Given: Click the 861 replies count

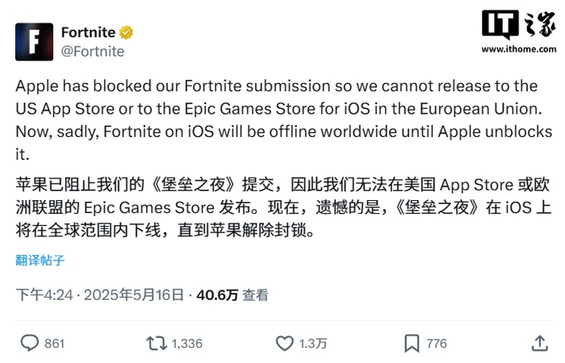Looking at the screenshot, I should point(54,344).
